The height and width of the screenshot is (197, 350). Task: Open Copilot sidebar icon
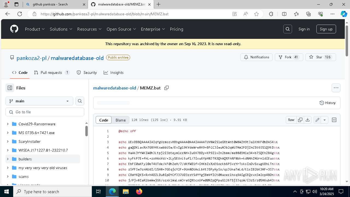pos(344,14)
